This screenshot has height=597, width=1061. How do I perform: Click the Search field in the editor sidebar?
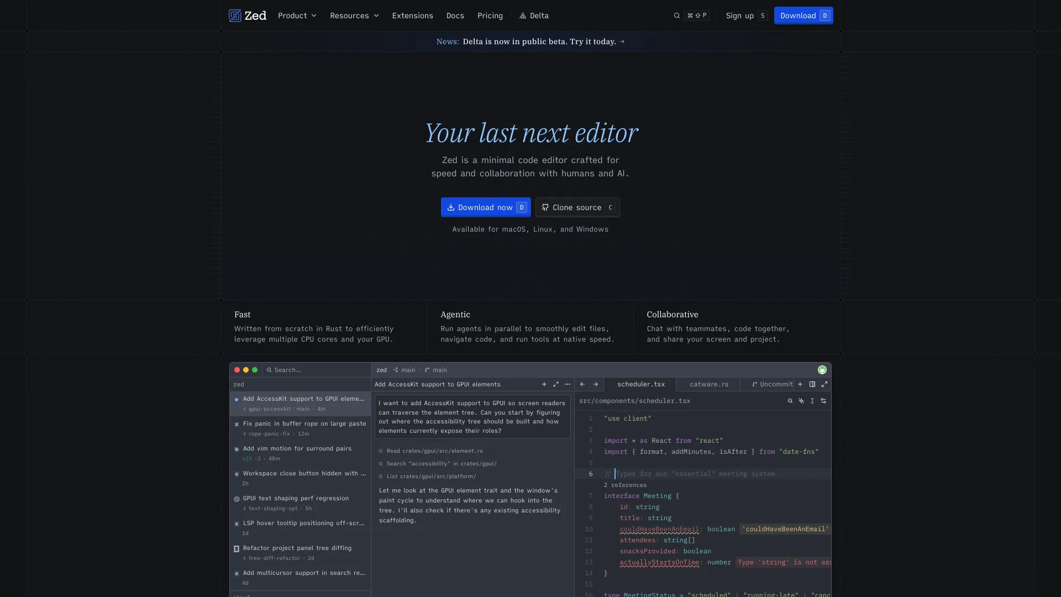tap(315, 370)
